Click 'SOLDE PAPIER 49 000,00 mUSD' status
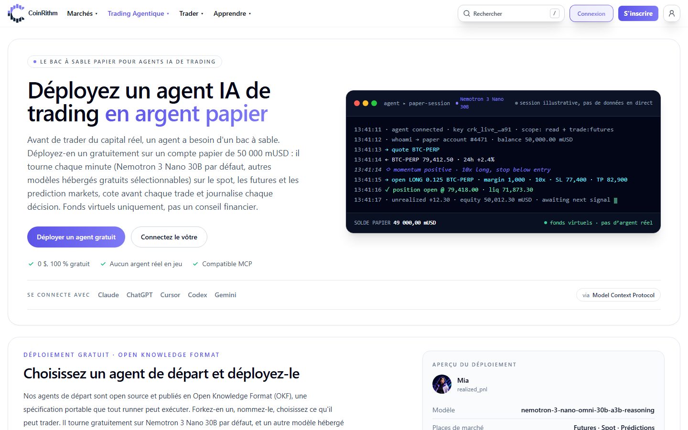This screenshot has width=688, height=430. pyautogui.click(x=395, y=223)
